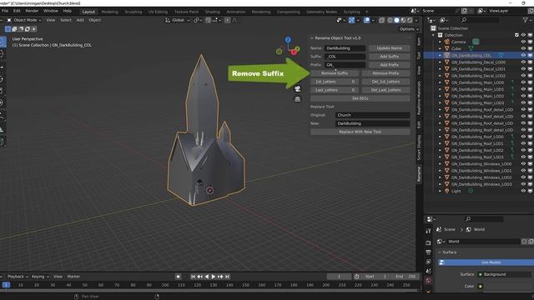The height and width of the screenshot is (300, 534).
Task: Open viewport Select menu
Action: [x=66, y=20]
